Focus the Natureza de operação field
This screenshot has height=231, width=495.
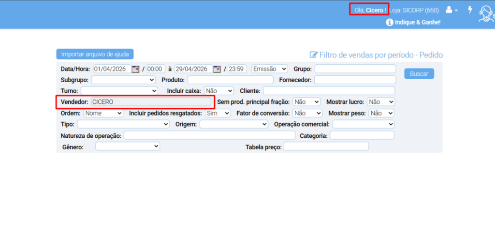[x=209, y=135]
